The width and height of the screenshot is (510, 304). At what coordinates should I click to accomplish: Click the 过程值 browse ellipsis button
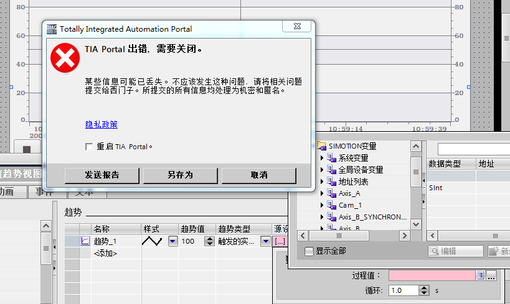[x=491, y=275]
